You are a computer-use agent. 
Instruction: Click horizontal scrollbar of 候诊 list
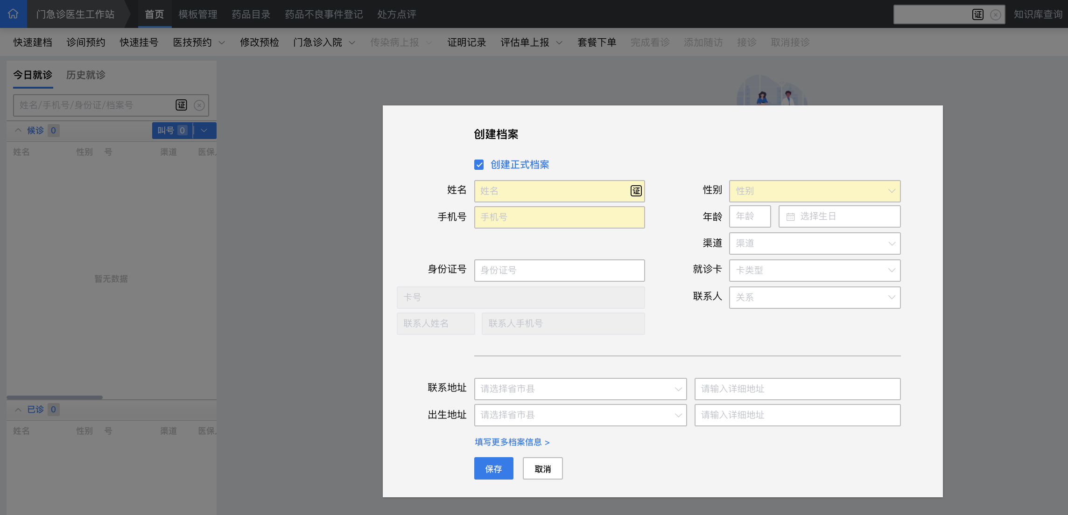(x=55, y=397)
